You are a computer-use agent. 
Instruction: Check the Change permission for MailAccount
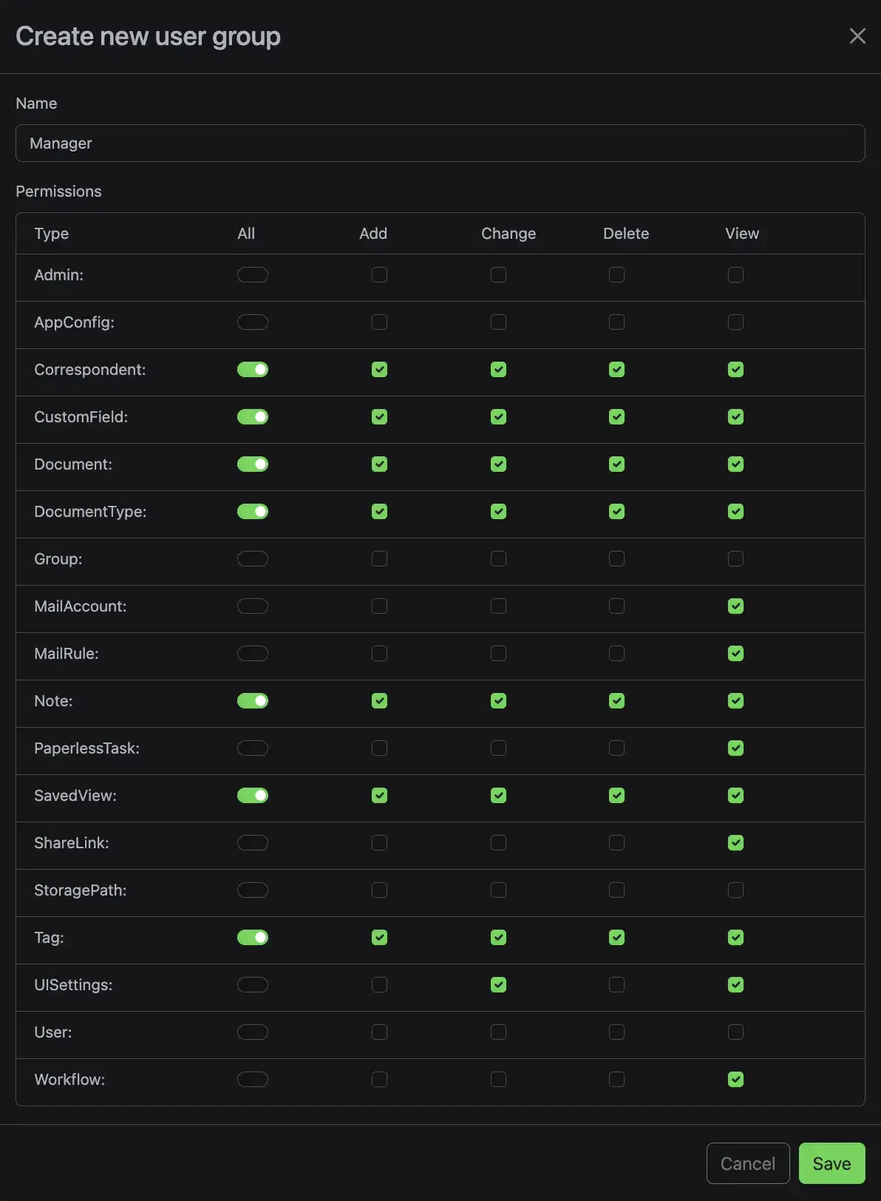[x=499, y=606]
